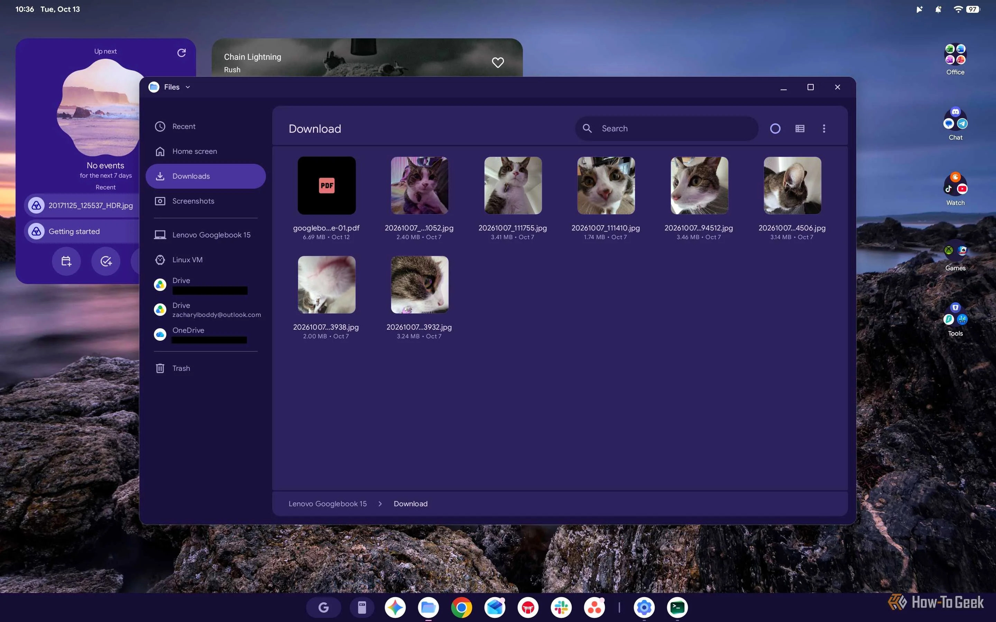Click Lenovo Googlebook 15 breadcrumb link
The width and height of the screenshot is (996, 622).
coord(328,503)
